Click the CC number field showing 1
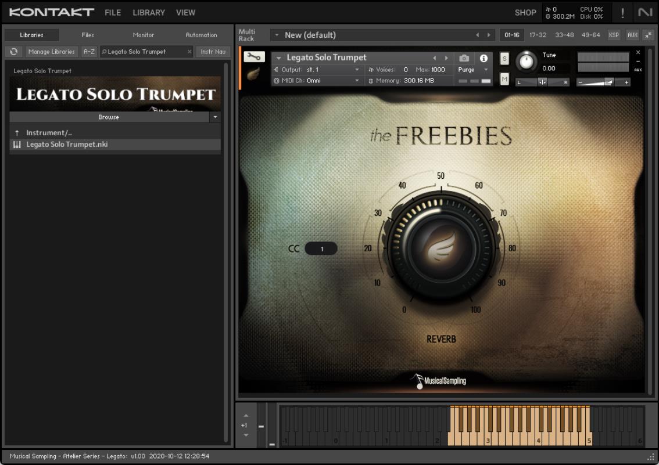The height and width of the screenshot is (465, 659). coord(321,248)
